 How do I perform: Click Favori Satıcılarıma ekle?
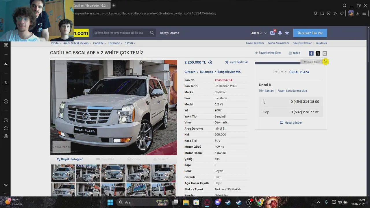coord(292,91)
